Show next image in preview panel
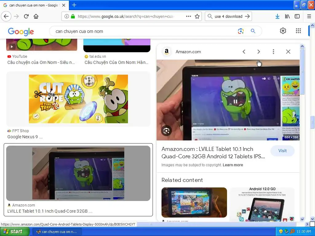The height and width of the screenshot is (236, 315). coord(259,52)
